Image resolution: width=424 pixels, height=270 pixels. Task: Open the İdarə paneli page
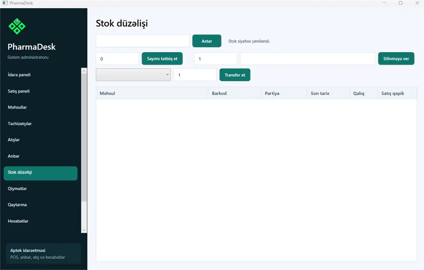point(40,75)
